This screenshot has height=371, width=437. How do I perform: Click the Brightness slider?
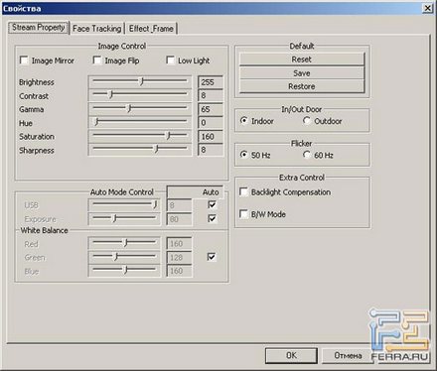tap(140, 81)
